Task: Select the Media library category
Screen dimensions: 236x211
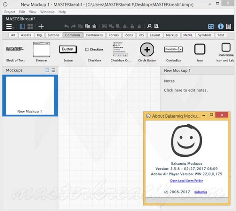Action: (x=188, y=35)
